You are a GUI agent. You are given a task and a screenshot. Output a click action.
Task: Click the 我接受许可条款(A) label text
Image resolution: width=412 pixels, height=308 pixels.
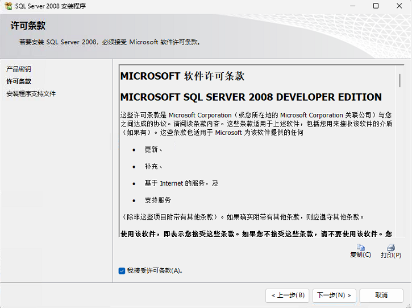click(x=155, y=270)
